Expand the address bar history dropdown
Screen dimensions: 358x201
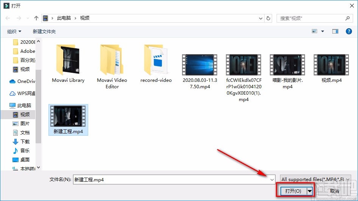pos(260,18)
